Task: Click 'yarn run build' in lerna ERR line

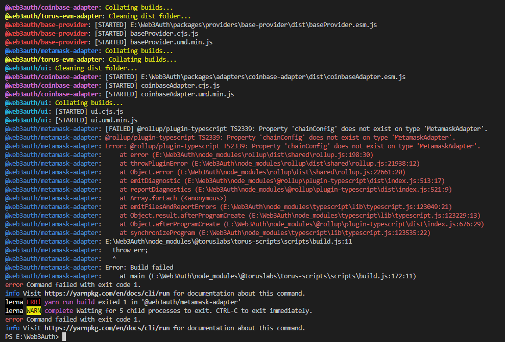Action: point(69,302)
